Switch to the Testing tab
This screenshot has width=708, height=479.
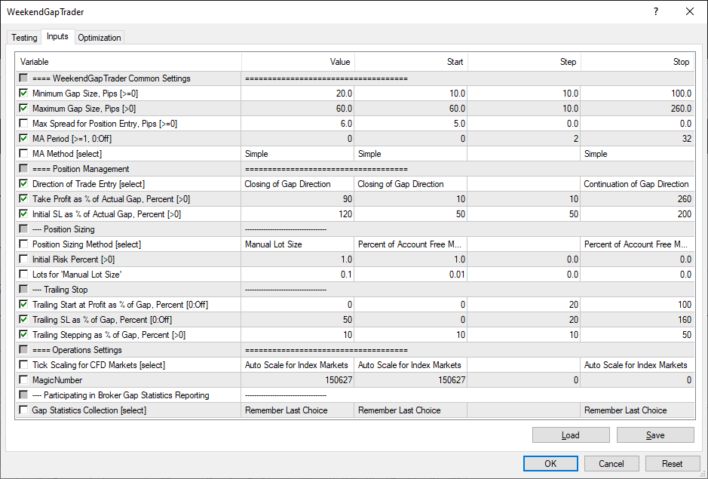click(24, 38)
